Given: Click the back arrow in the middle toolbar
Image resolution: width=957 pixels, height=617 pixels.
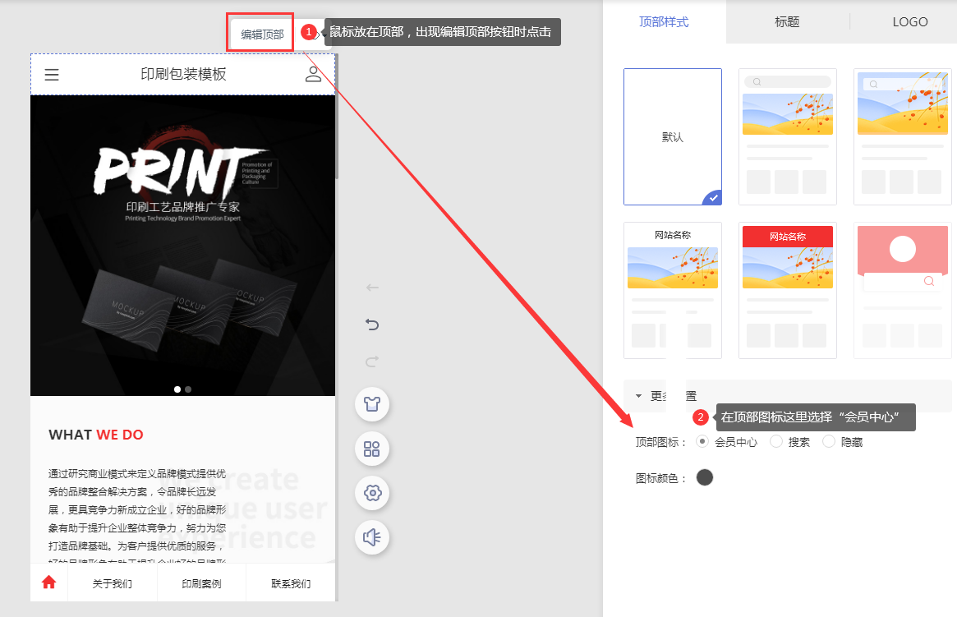Looking at the screenshot, I should tap(372, 288).
